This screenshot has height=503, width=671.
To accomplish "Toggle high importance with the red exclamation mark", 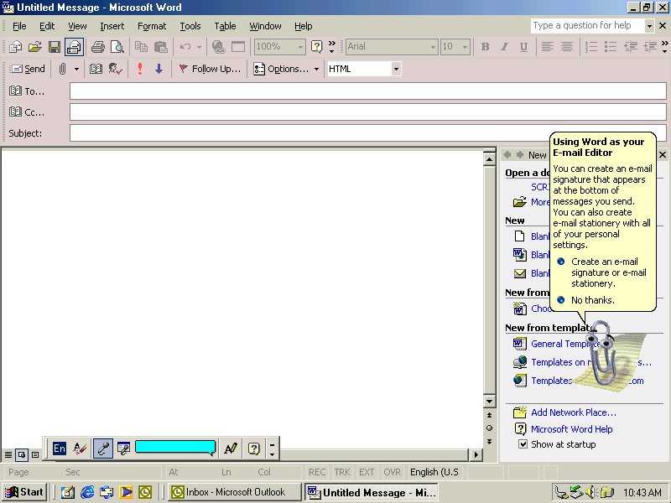I will click(140, 69).
